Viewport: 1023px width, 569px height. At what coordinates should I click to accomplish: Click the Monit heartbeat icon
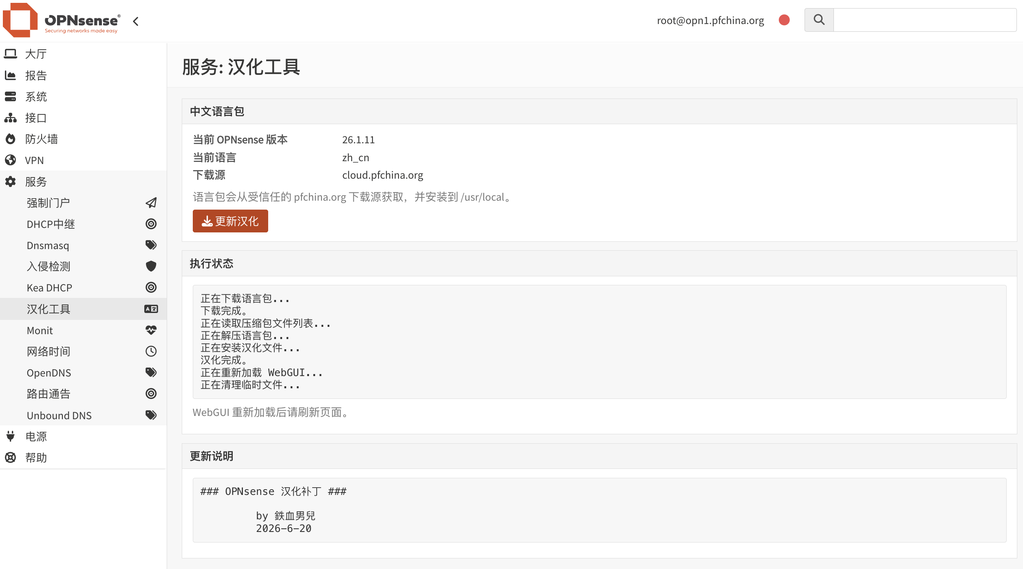click(x=151, y=330)
